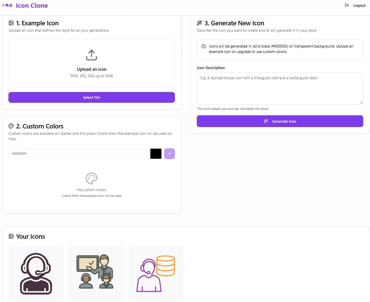Click the picture icon beside Example Icon heading

[x=10, y=23]
